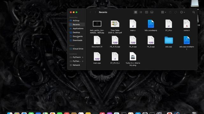Select the adu.cpp.xcodeproj file icon
The height and width of the screenshot is (114, 204).
click(x=186, y=40)
